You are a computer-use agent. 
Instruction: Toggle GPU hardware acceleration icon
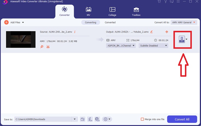tap(97, 119)
